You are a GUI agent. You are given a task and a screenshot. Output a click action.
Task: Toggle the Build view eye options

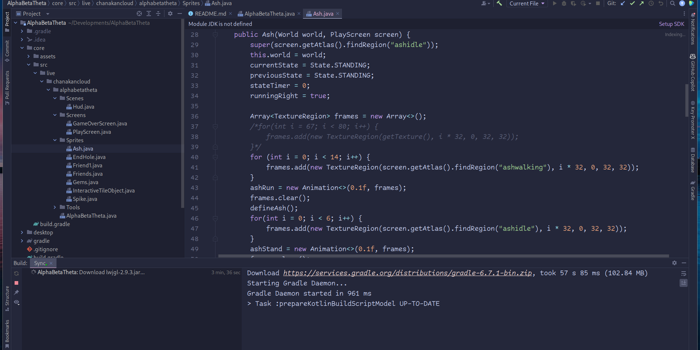(x=17, y=302)
